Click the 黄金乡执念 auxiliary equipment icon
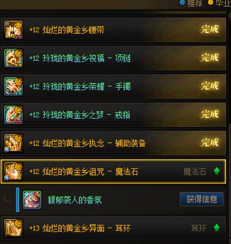The height and width of the screenshot is (244, 231). [x=13, y=143]
